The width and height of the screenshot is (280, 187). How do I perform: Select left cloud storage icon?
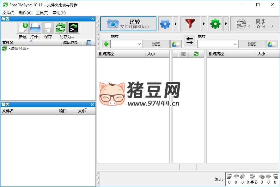click(x=176, y=44)
